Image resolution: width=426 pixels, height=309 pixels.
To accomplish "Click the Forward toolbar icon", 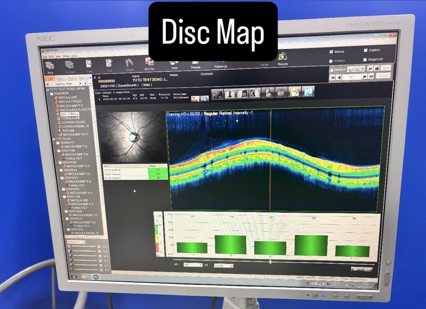I will [x=69, y=65].
